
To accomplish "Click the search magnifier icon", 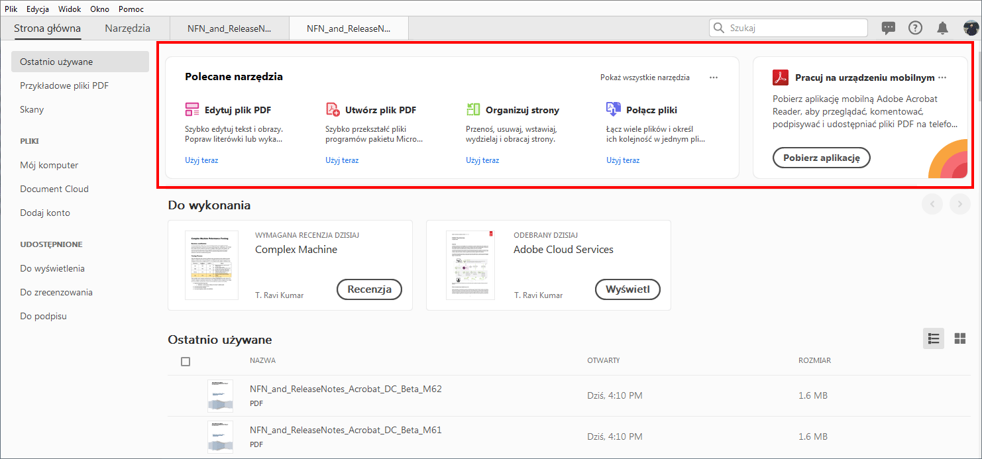I will point(720,28).
